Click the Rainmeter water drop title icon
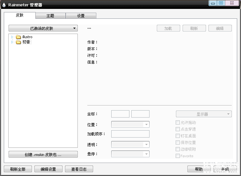 4,5
